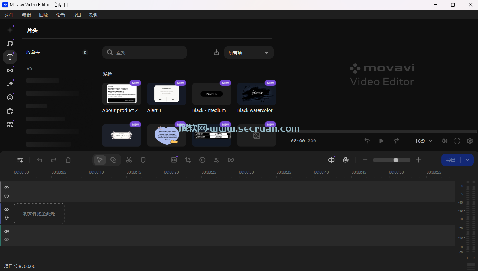Viewport: 478px width, 271px height.
Task: Toggle fullscreen preview mode
Action: click(x=457, y=141)
